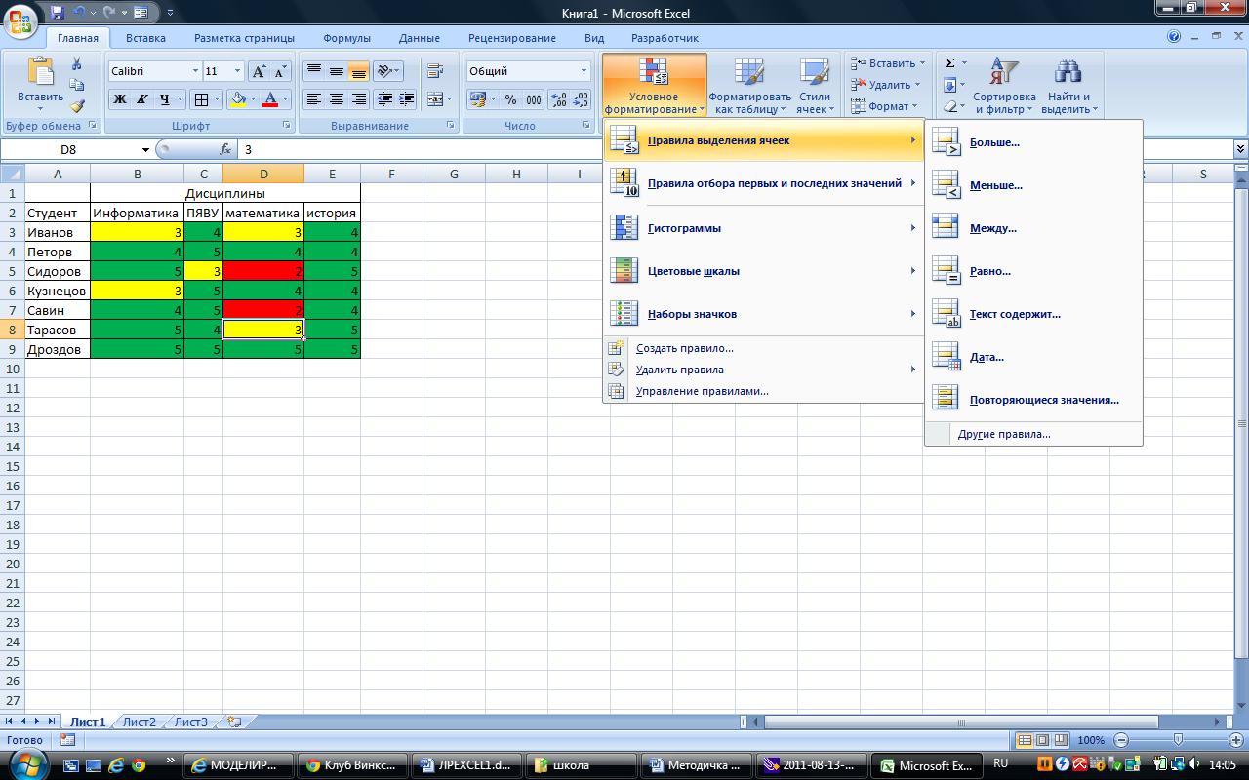The height and width of the screenshot is (780, 1249).
Task: Switch to the Вставка ribbon tab
Action: [145, 38]
